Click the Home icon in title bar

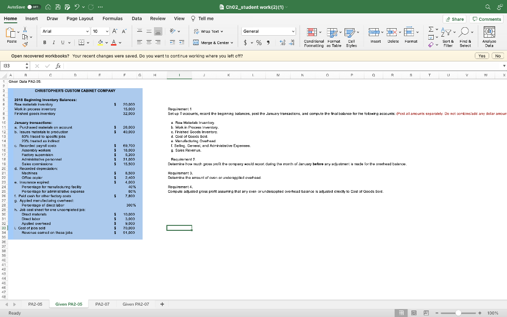coord(48,7)
